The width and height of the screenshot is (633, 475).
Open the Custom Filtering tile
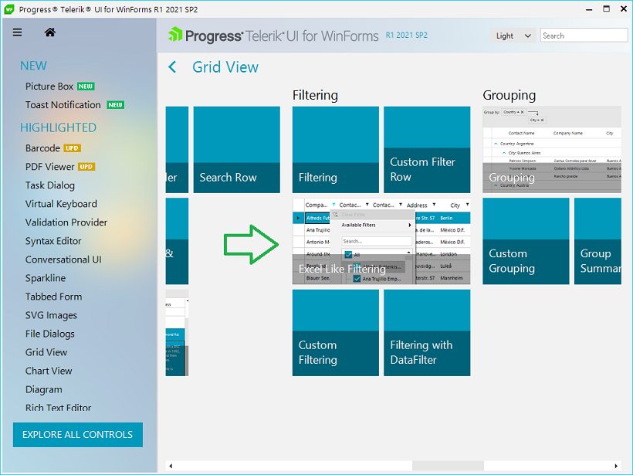click(336, 333)
